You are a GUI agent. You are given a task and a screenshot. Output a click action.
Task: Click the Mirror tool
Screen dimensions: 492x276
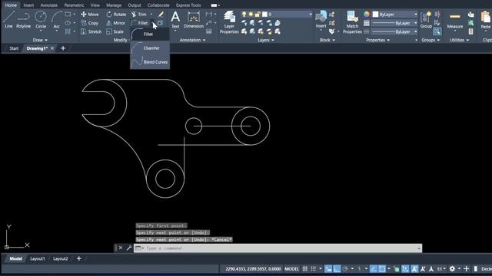(x=116, y=23)
